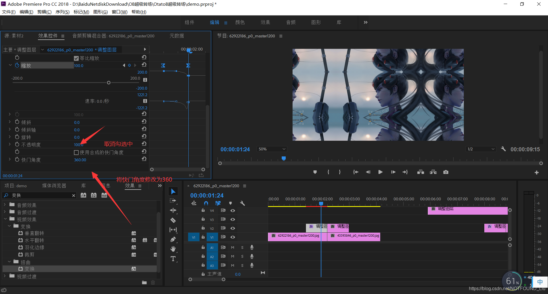
Task: Export frame with camera icon
Action: pos(446,172)
